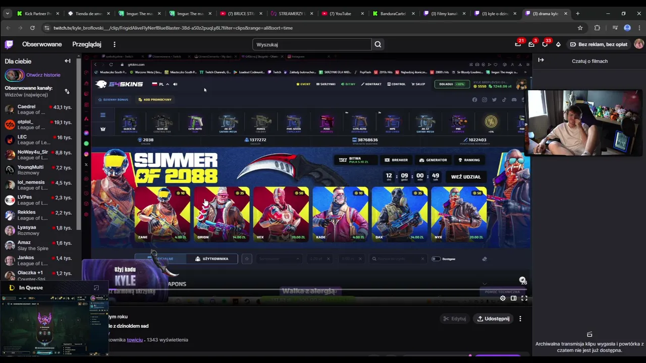
Task: Switch to the BanduraCartel tab
Action: [x=395, y=14]
